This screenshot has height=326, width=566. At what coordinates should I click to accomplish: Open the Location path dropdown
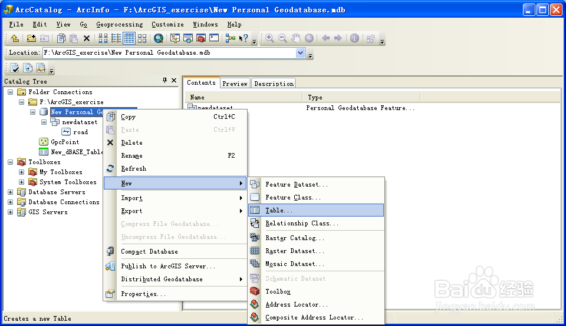(x=300, y=53)
